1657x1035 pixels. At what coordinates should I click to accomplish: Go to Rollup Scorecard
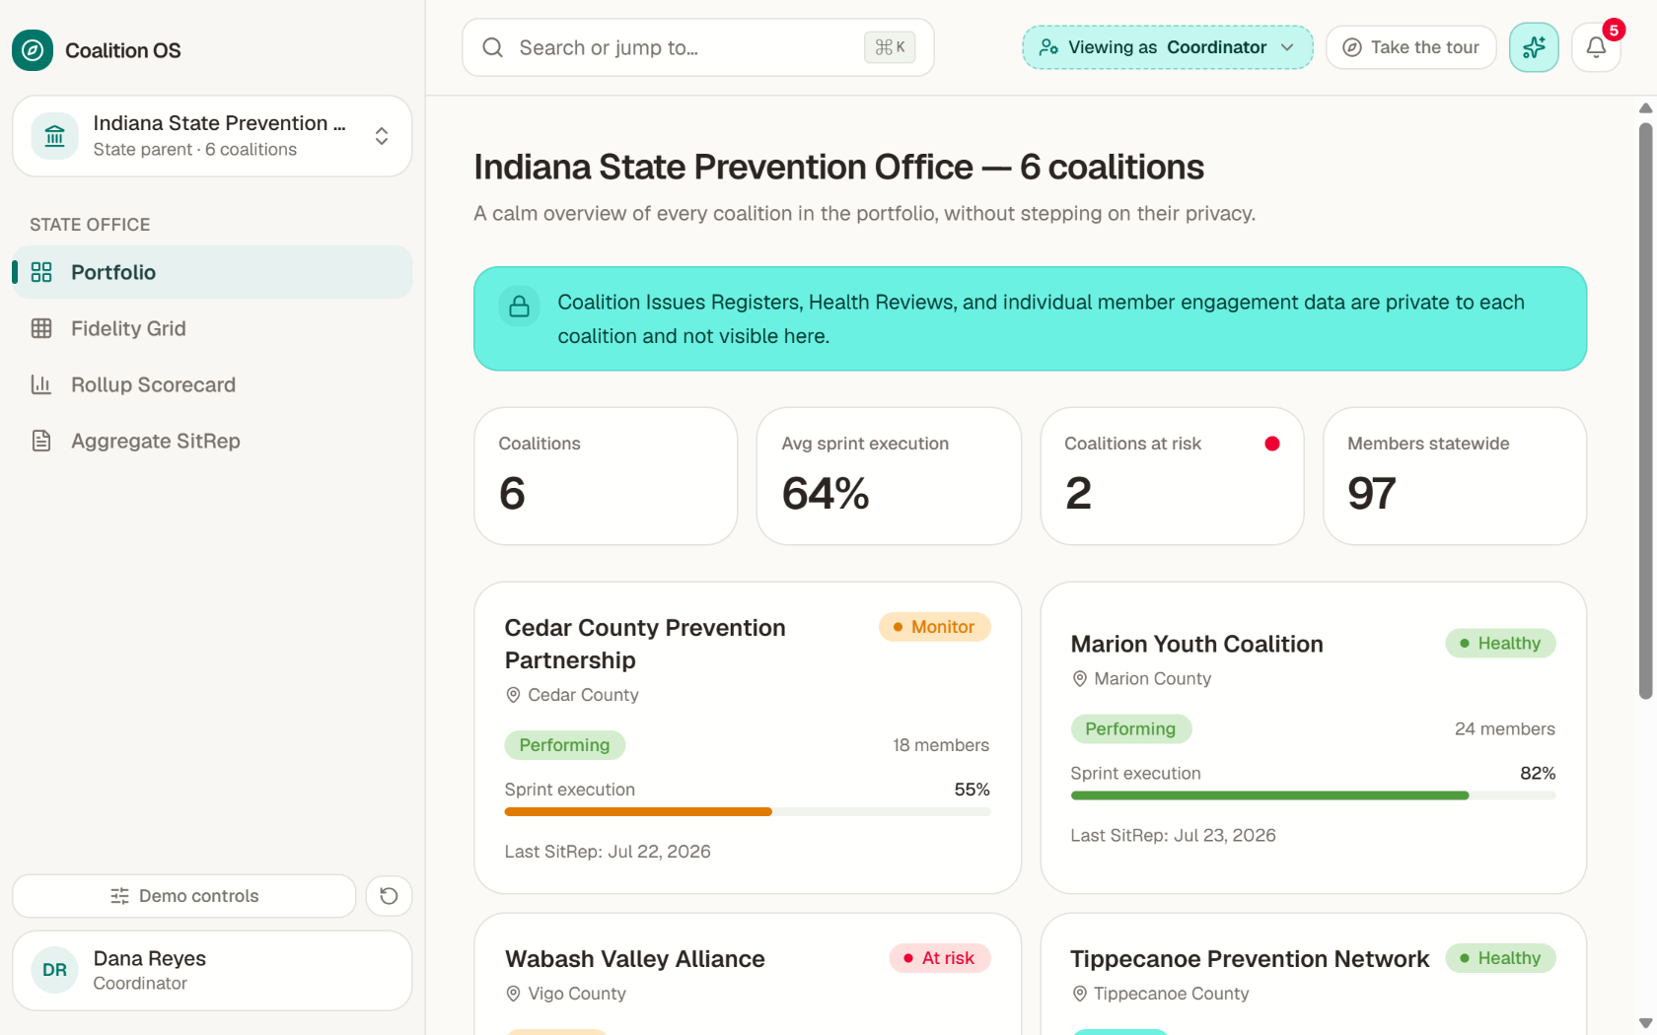(x=212, y=384)
